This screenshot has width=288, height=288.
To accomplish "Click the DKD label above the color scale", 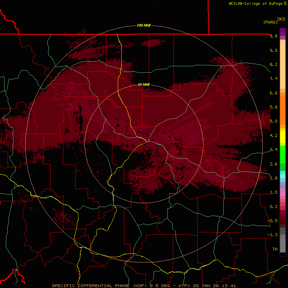I will coord(281,19).
